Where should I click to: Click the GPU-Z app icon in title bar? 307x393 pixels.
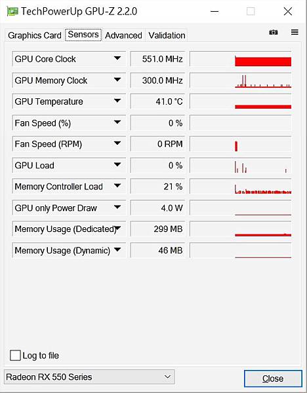(x=12, y=12)
